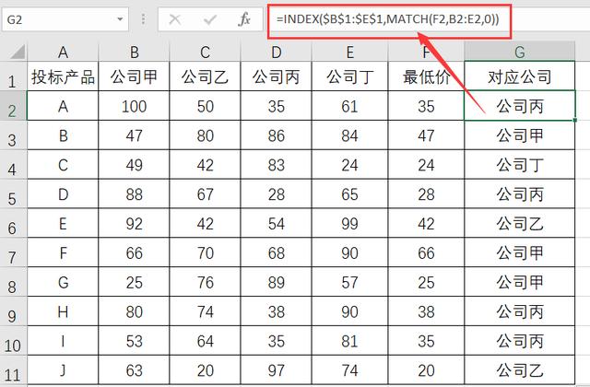590x387 pixels.
Task: Select column G header
Action: click(x=520, y=53)
